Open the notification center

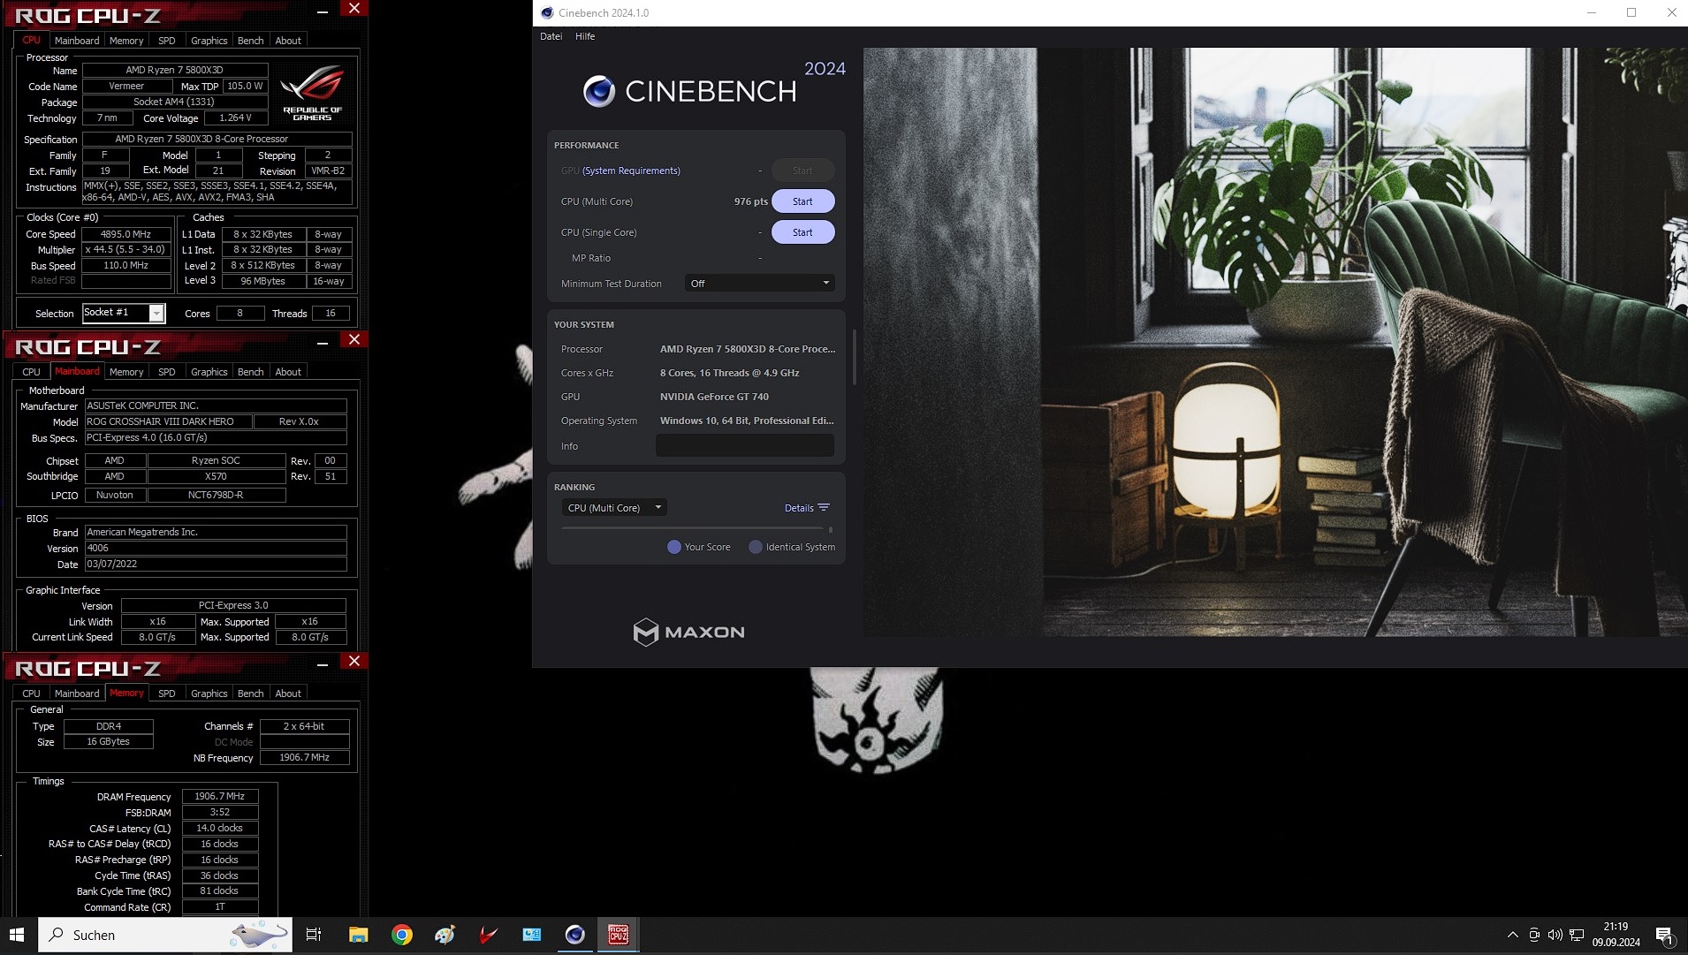click(1665, 935)
